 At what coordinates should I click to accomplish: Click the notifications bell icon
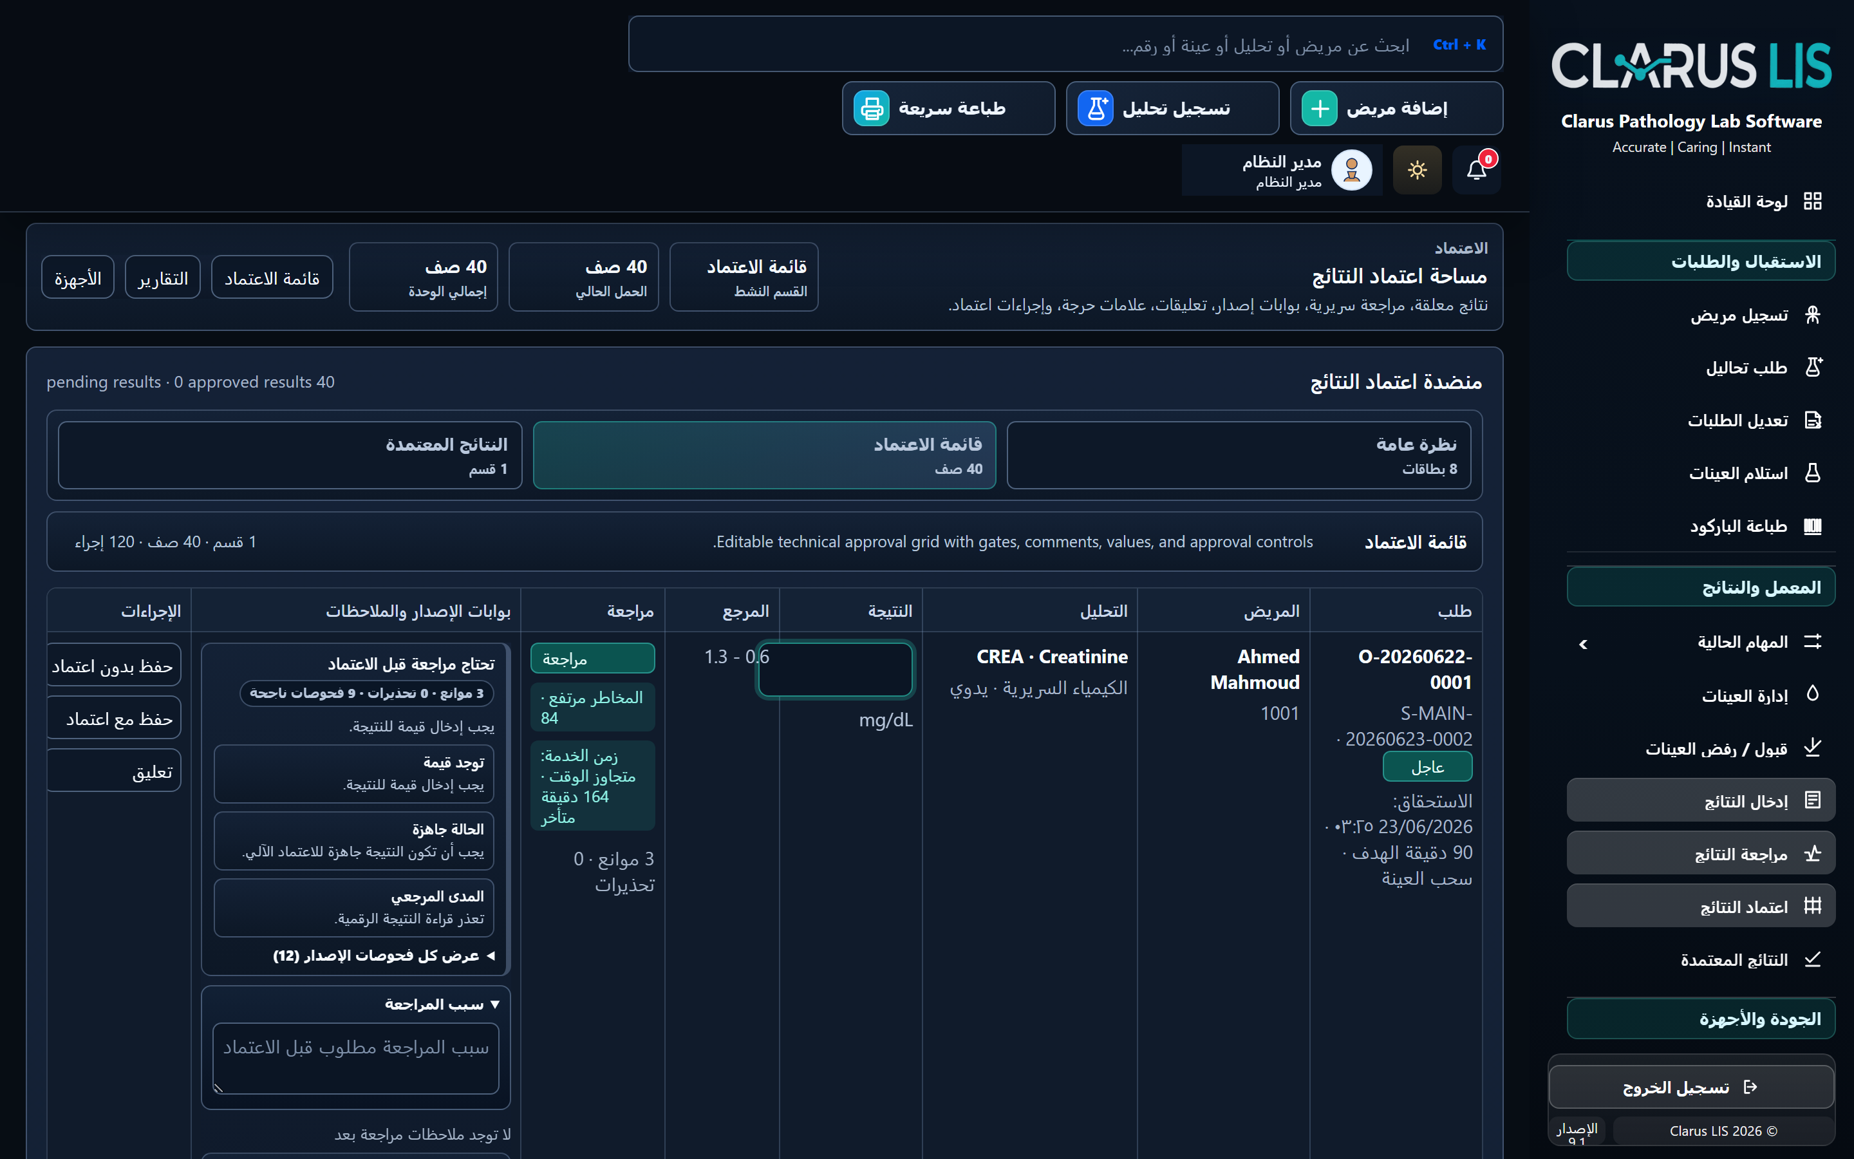coord(1476,170)
